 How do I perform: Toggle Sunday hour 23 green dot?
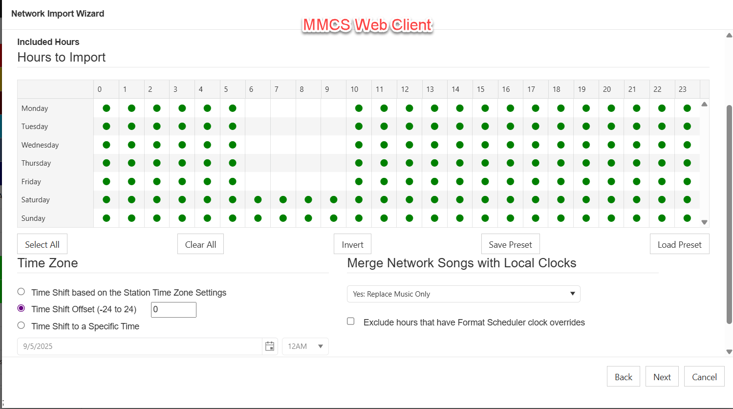[x=687, y=218]
